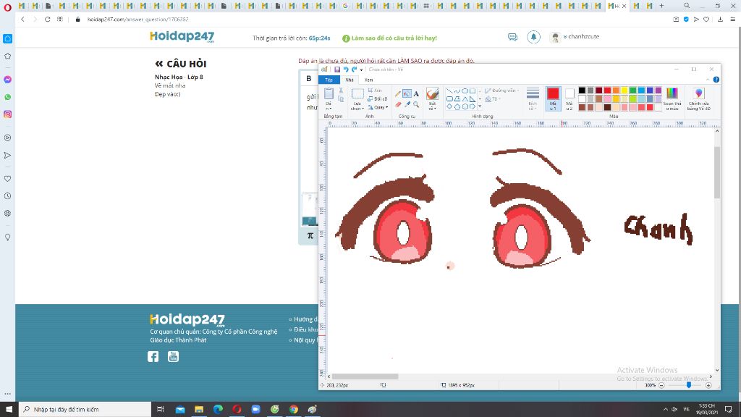741x417 pixels.
Task: Select the Eraser tool in Paint
Action: pos(398,104)
